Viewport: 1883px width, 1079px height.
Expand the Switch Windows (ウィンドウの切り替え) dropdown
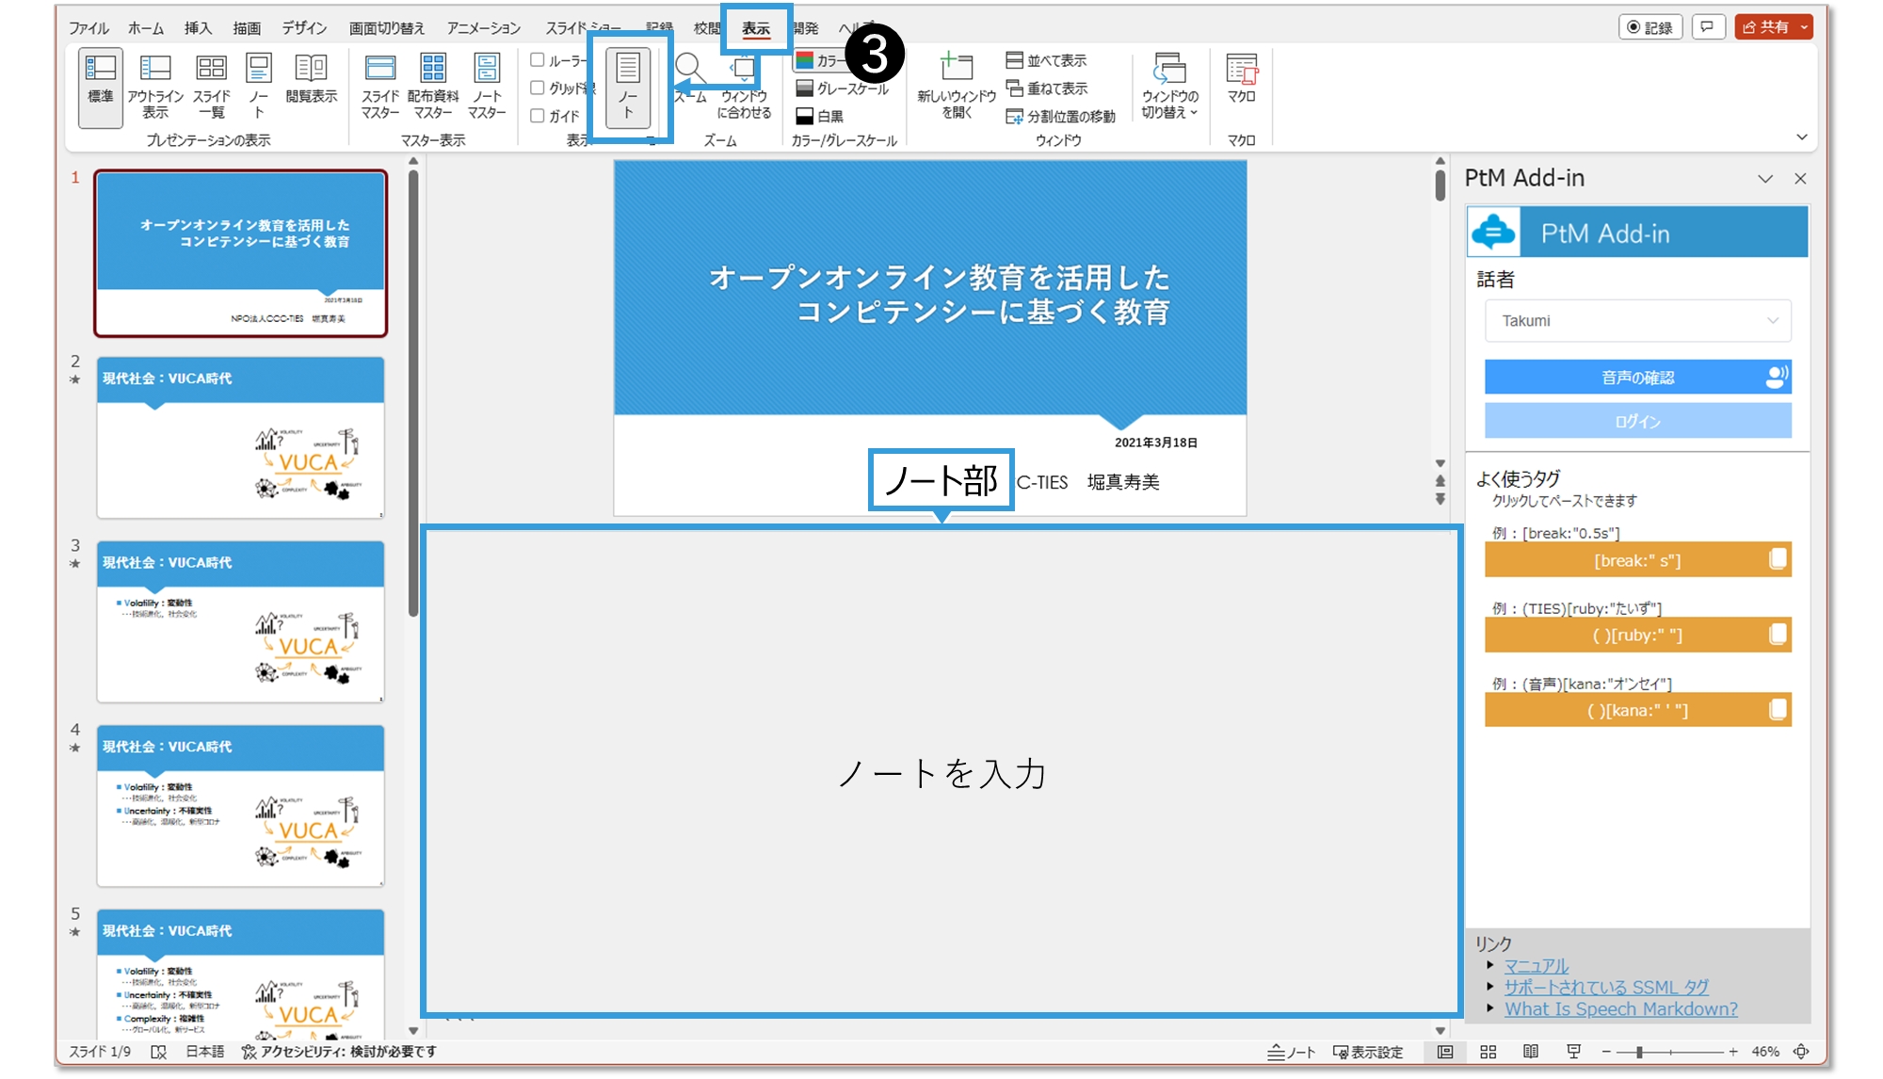1169,87
